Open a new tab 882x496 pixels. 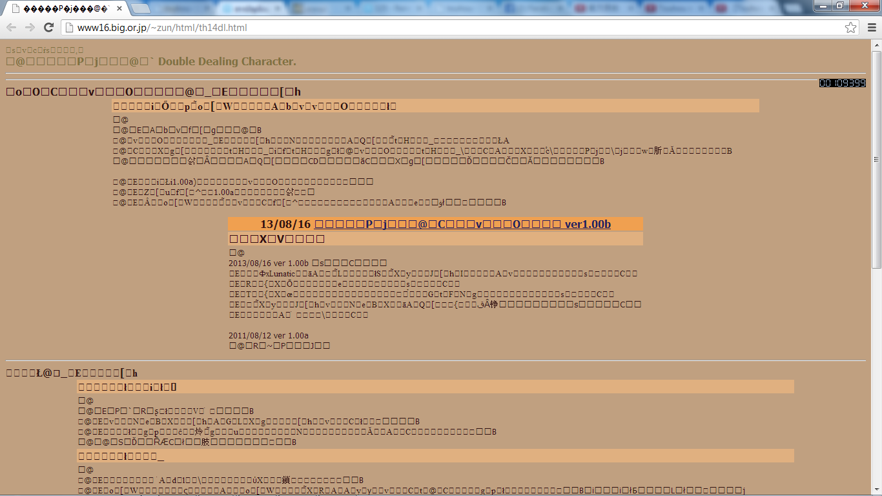pos(140,8)
